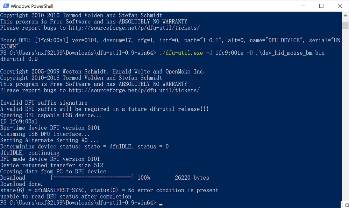Click the Download progress bar at 100%
The height and width of the screenshot is (208, 349).
(x=92, y=178)
